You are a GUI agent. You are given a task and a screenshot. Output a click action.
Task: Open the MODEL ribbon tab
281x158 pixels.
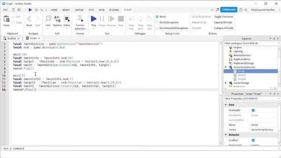point(66,10)
